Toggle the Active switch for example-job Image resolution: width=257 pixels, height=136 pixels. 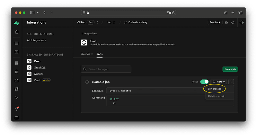pyautogui.click(x=204, y=82)
